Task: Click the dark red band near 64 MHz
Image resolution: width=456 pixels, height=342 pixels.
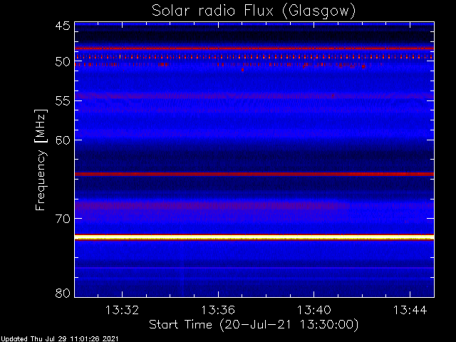Action: tap(254, 174)
